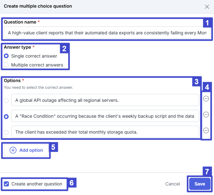Click the 'Create multiple choice question' dialog title
214x195 pixels.
pos(38,6)
